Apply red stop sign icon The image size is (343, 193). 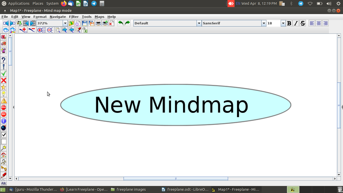point(3,108)
